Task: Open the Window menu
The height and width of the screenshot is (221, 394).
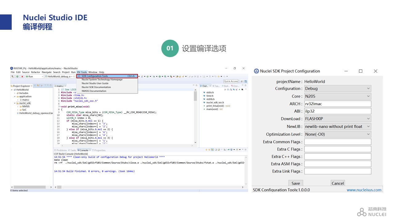Action: pyautogui.click(x=93, y=72)
